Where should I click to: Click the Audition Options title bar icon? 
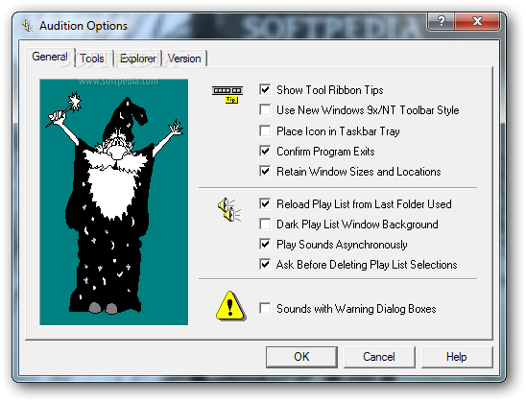[x=28, y=26]
